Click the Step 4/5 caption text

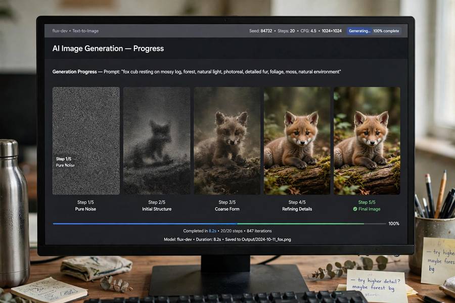click(x=297, y=202)
